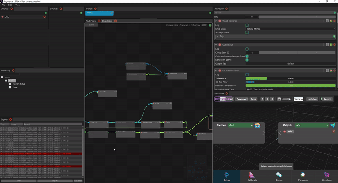The width and height of the screenshot is (338, 183).
Task: Open the Playback mode icon
Action: [x=303, y=176]
